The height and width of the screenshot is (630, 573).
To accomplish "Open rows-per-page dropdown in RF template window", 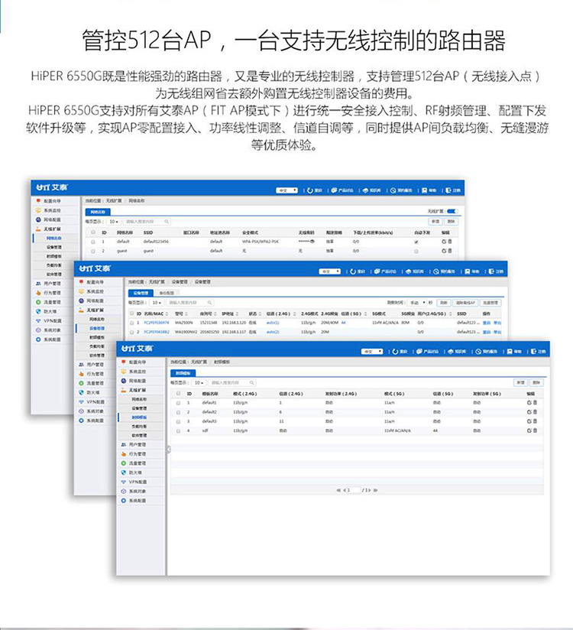I will pyautogui.click(x=199, y=382).
